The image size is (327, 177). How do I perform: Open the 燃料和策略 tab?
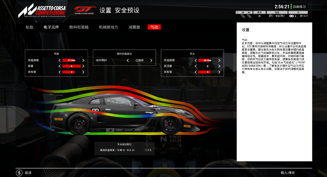[79, 27]
